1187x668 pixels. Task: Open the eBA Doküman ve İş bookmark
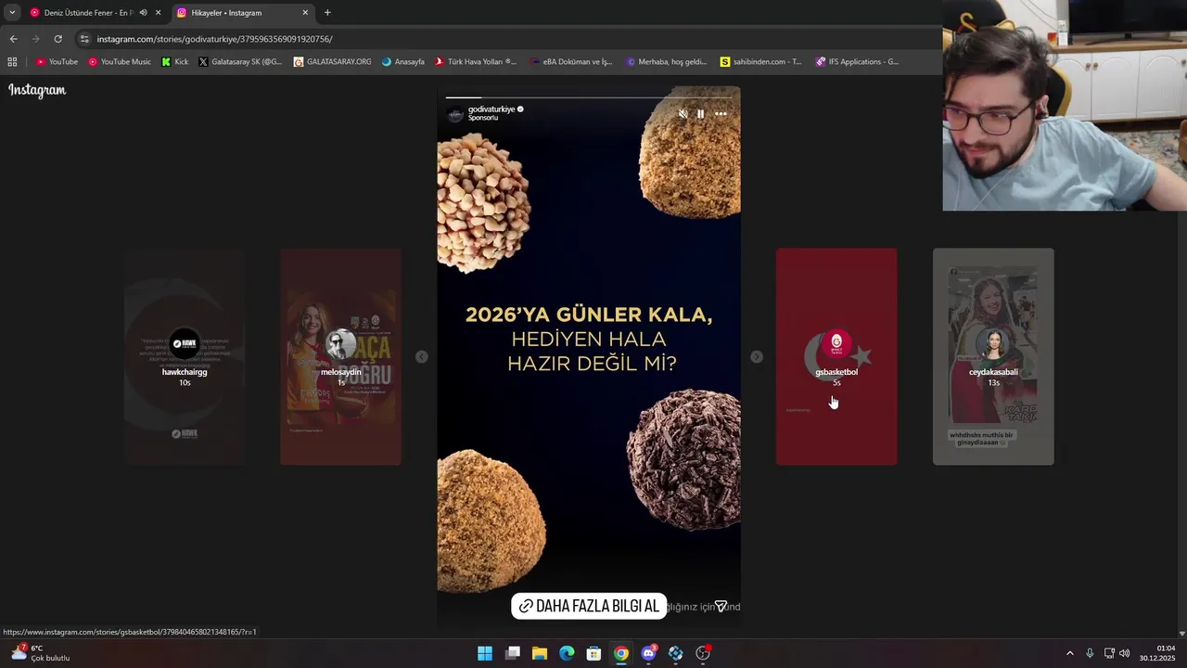tap(571, 62)
